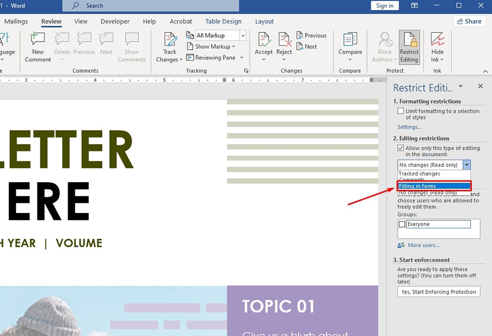Click the New Comment icon

tap(38, 41)
